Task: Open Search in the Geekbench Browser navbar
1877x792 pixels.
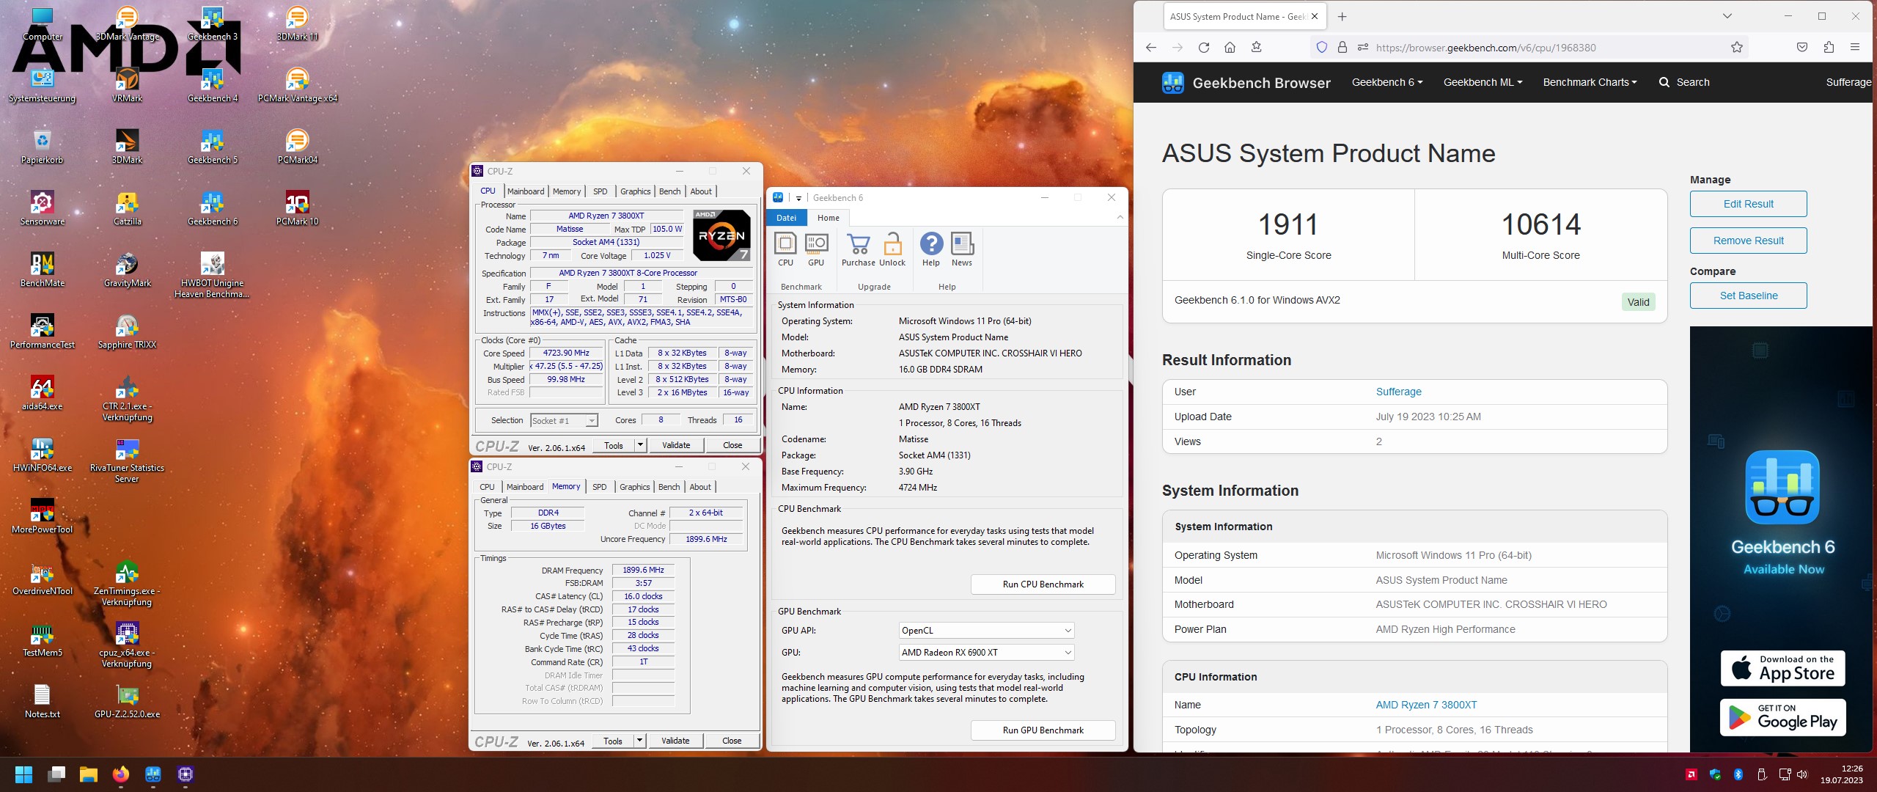Action: click(x=1684, y=82)
